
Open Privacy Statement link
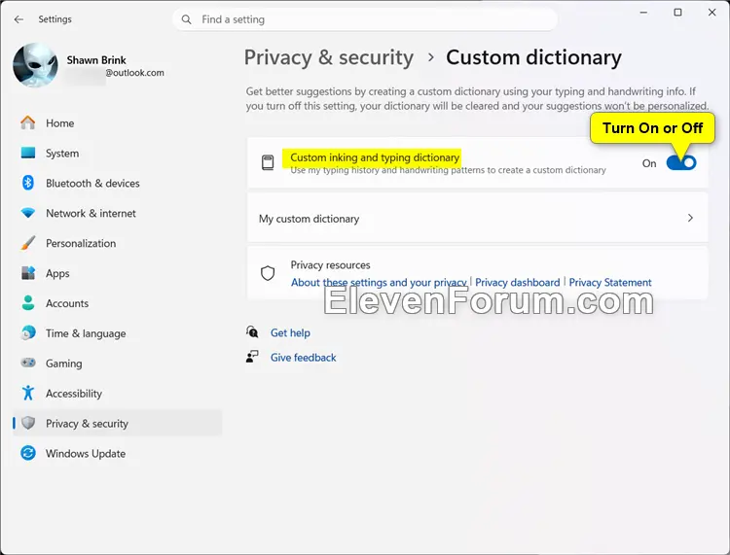[610, 282]
